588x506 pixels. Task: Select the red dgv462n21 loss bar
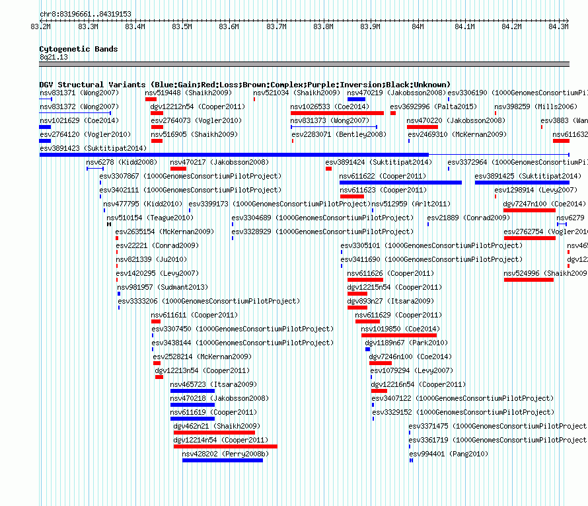[214, 433]
